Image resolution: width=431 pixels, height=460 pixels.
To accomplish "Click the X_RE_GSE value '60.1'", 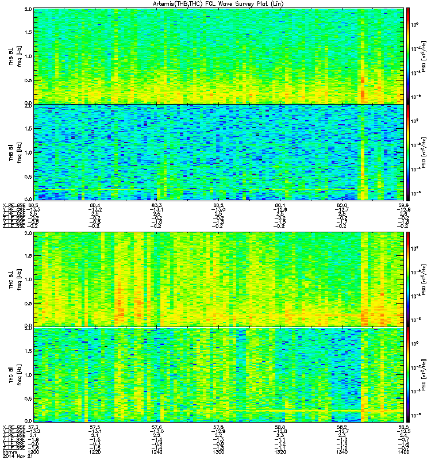I will point(280,205).
